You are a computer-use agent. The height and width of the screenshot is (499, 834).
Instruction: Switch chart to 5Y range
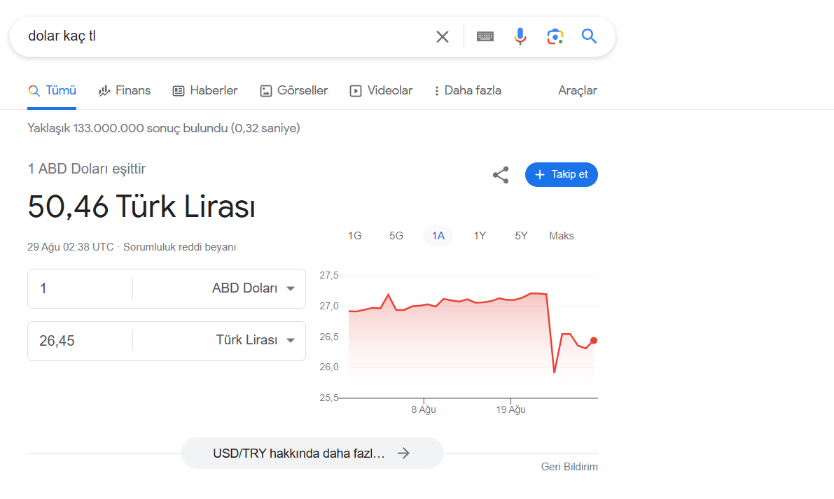[x=521, y=236]
